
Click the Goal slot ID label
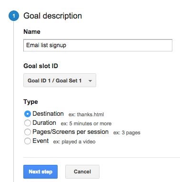point(41,66)
